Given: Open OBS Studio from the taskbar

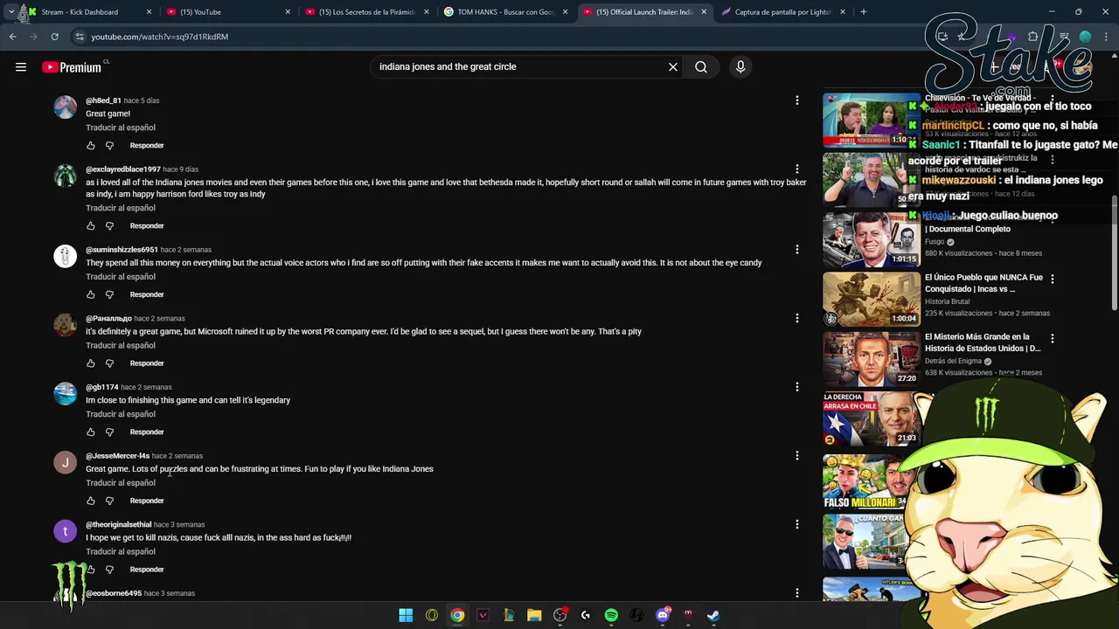Looking at the screenshot, I should [x=559, y=615].
